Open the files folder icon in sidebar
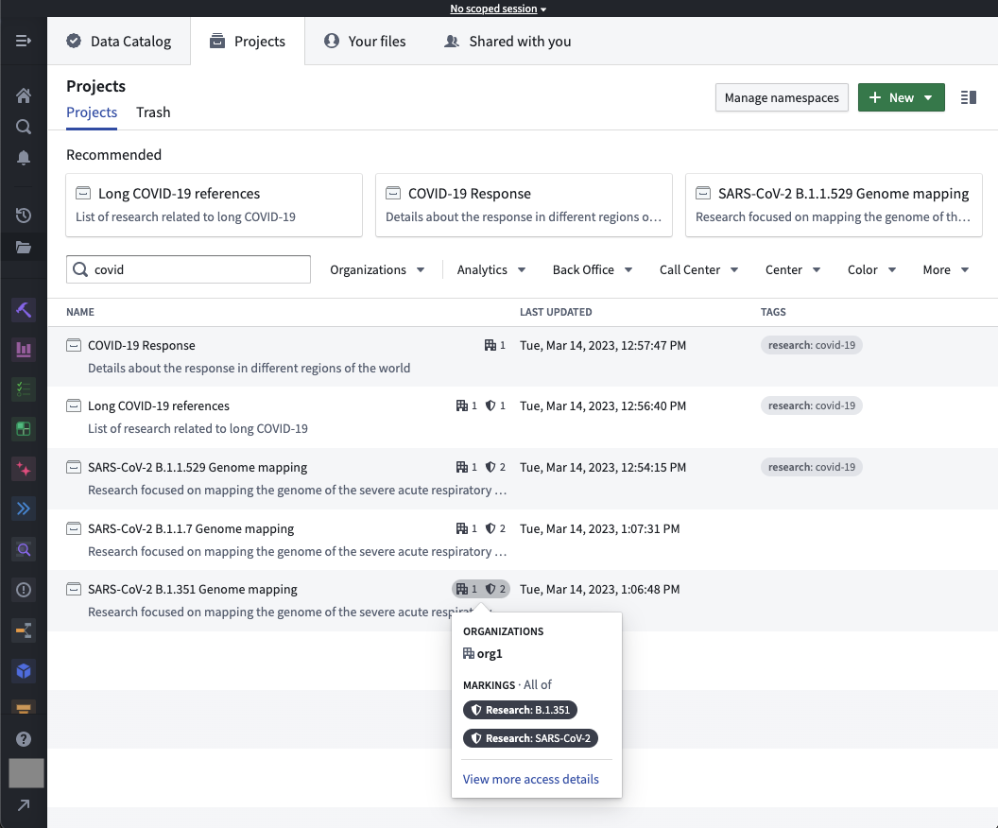 (x=24, y=247)
